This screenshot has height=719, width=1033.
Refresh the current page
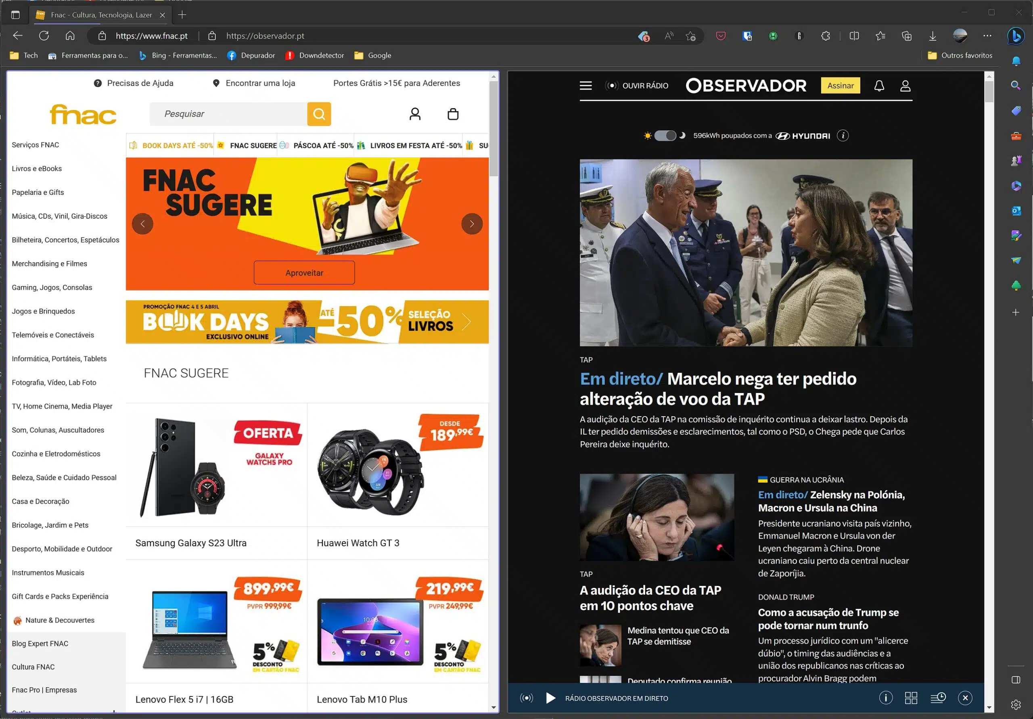(x=44, y=36)
